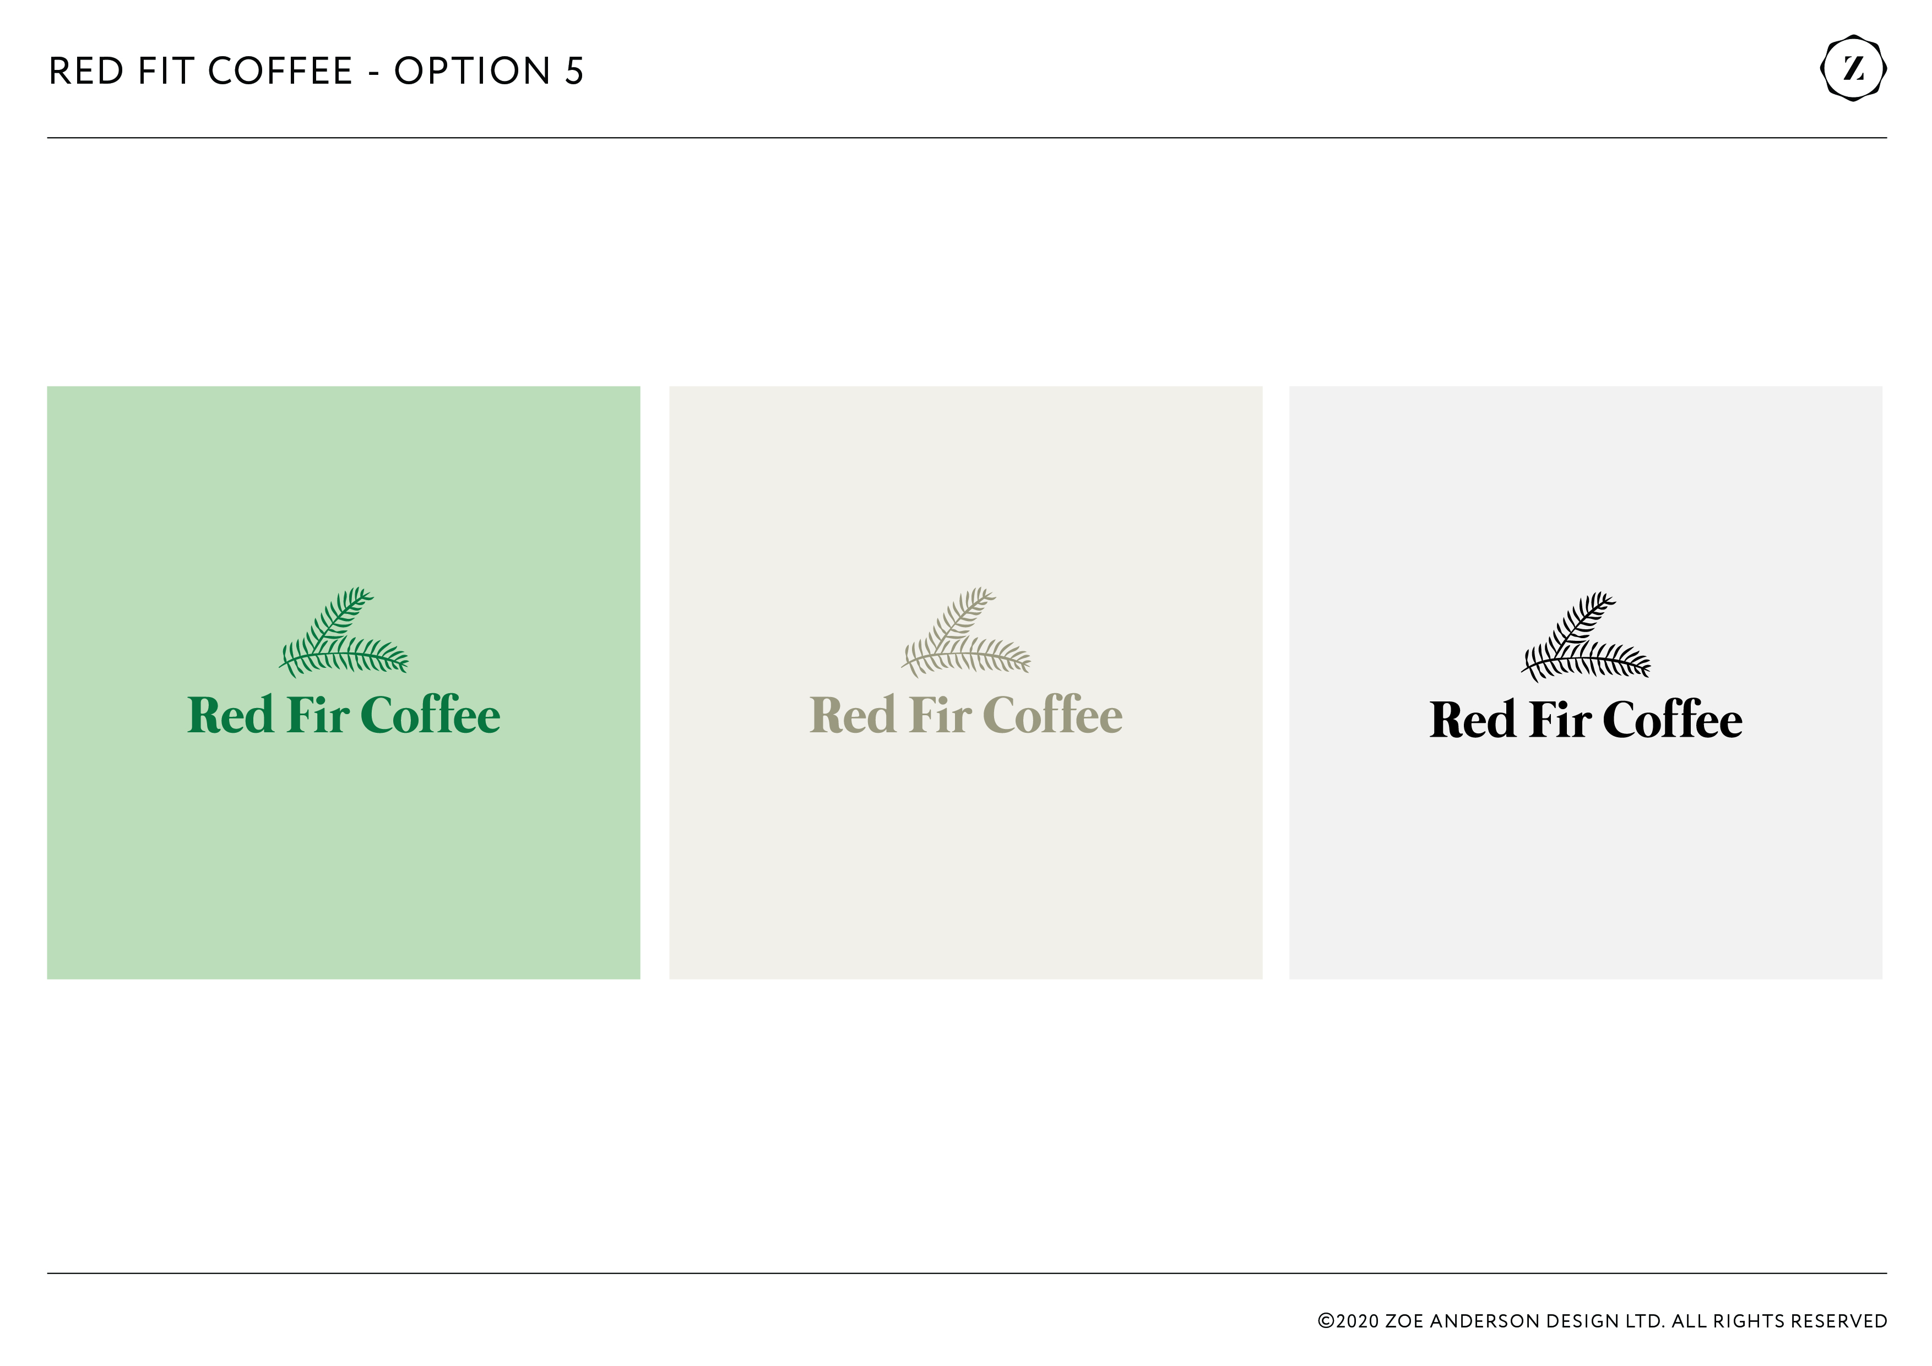Select the green "Red Fir Coffee" wordmark
This screenshot has width=1932, height=1366.
[x=343, y=716]
